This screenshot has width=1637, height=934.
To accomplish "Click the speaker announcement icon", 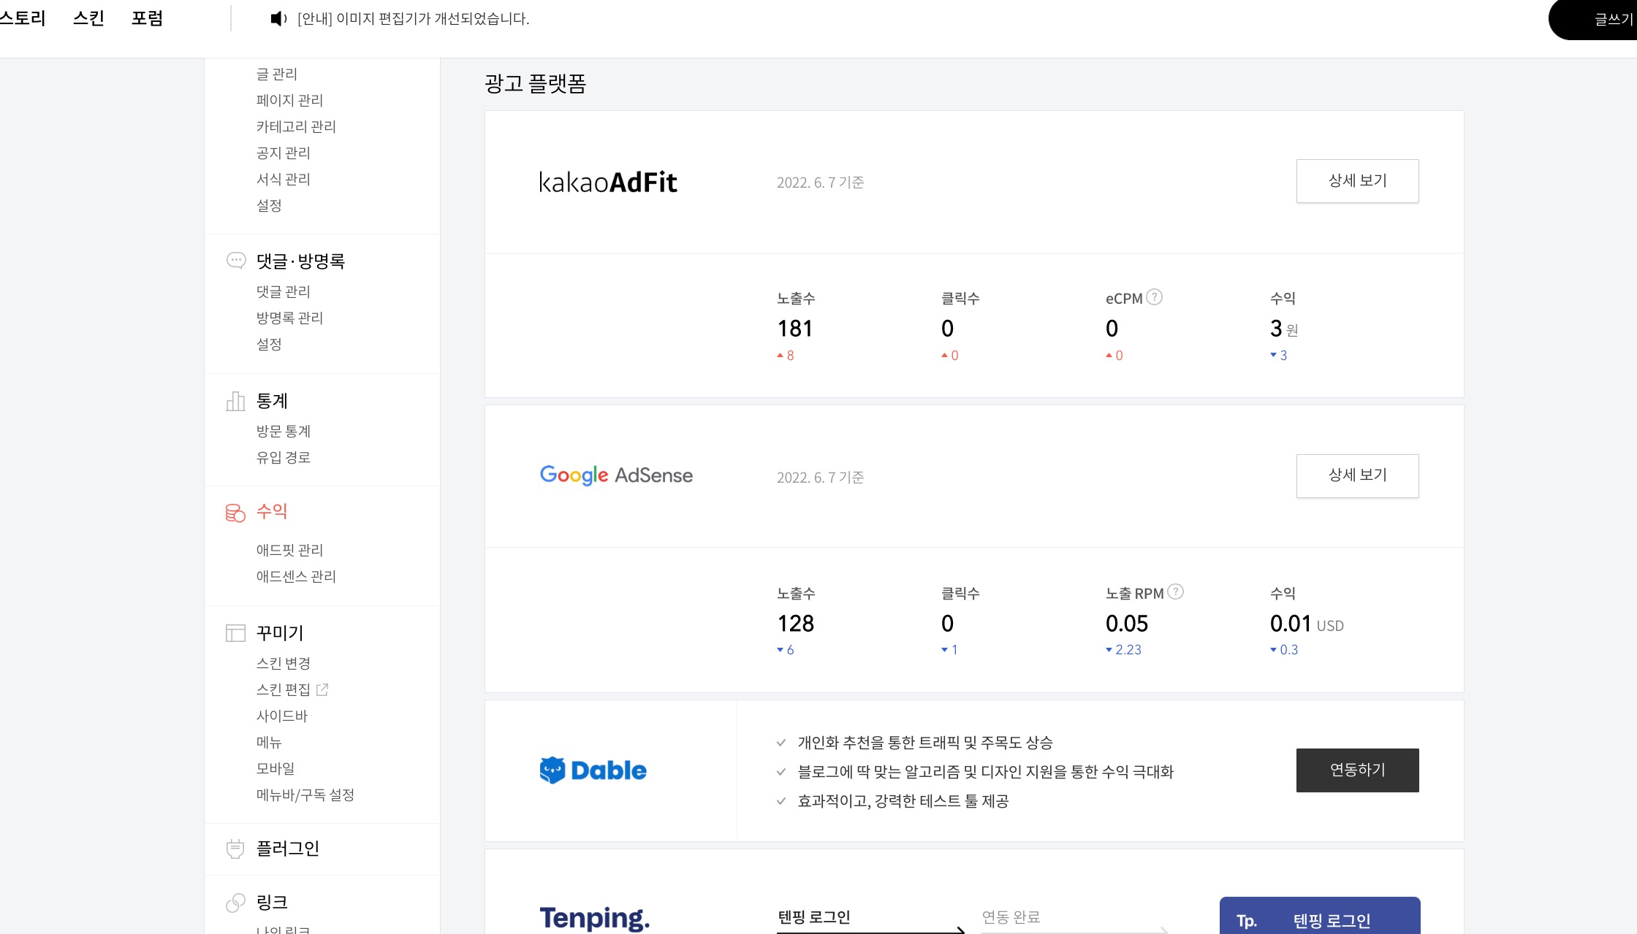I will pos(278,18).
